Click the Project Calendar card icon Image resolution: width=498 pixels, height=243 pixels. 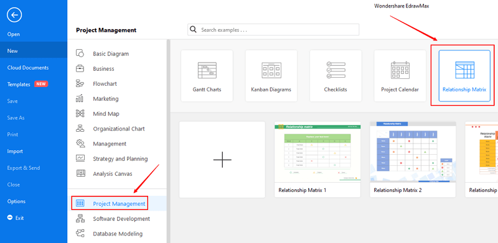[x=400, y=70]
